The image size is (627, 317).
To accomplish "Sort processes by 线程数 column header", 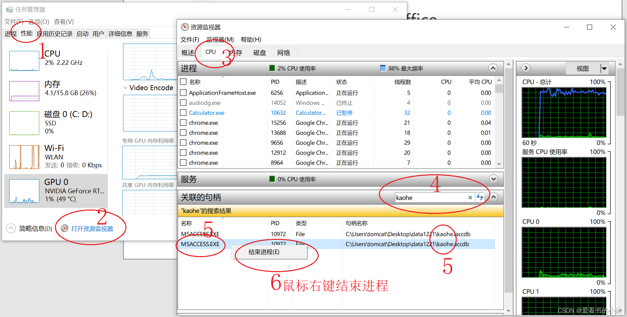I will (x=403, y=82).
